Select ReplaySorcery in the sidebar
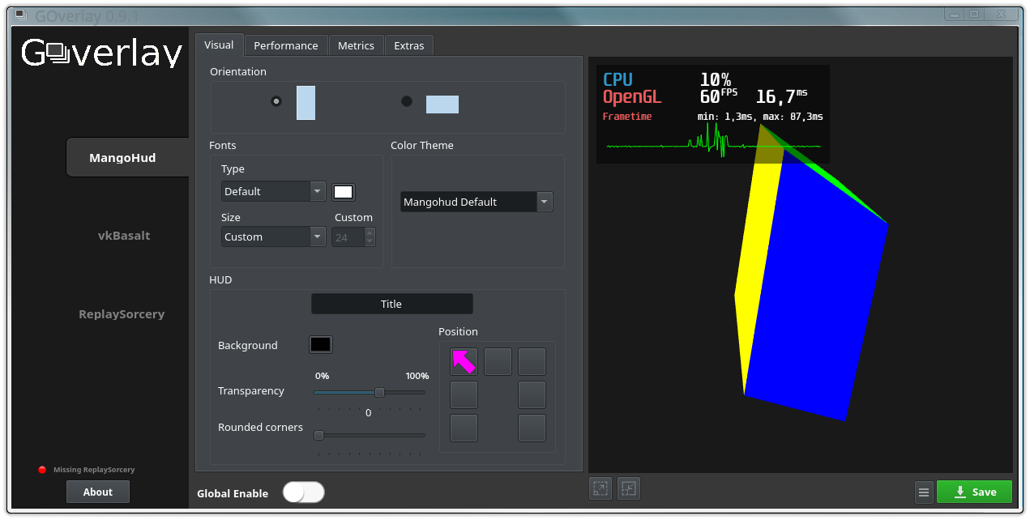Screen dimensions: 1030x520 (x=122, y=314)
